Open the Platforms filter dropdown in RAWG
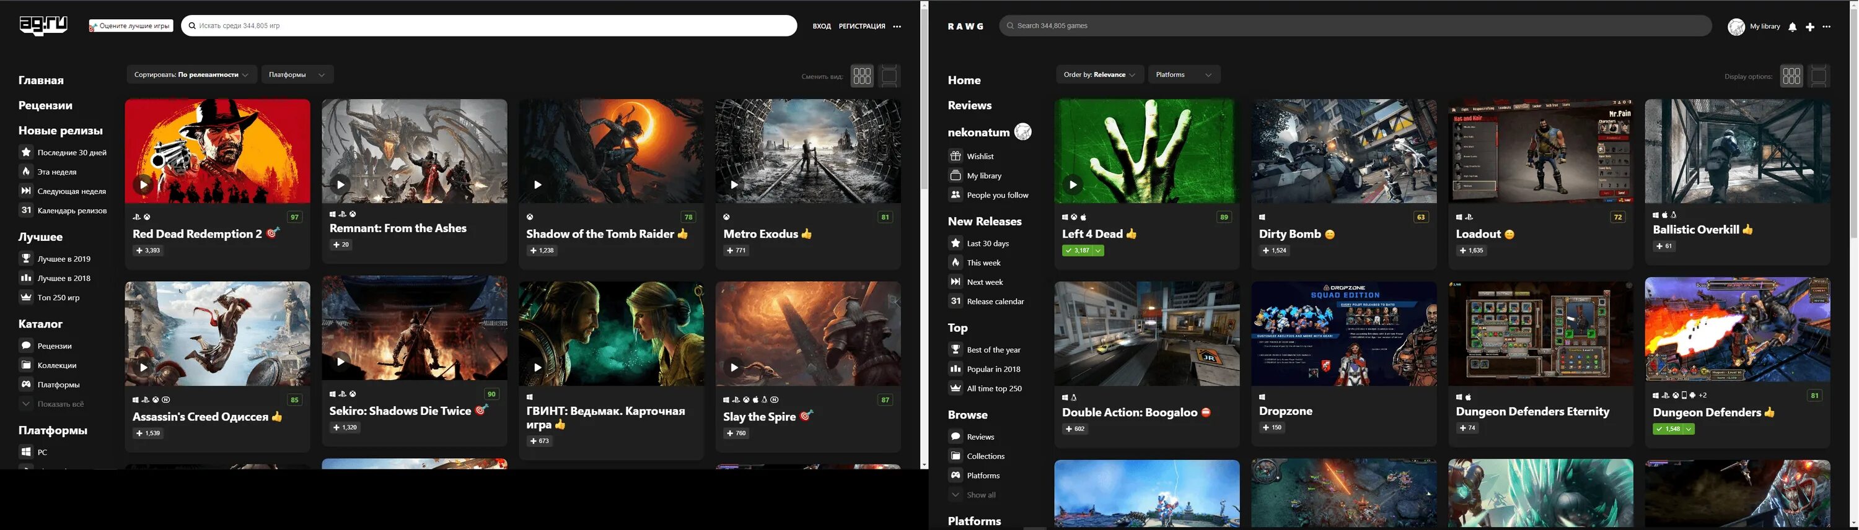 tap(1184, 75)
